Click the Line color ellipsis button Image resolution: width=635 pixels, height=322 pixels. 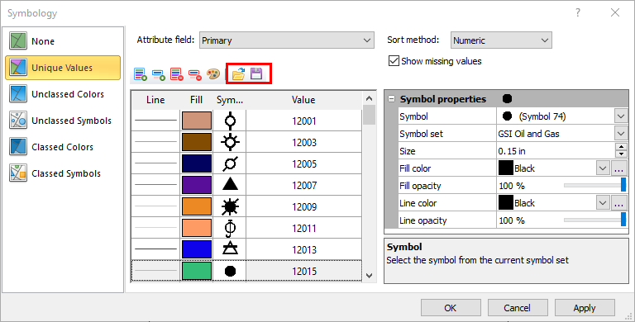tap(618, 203)
